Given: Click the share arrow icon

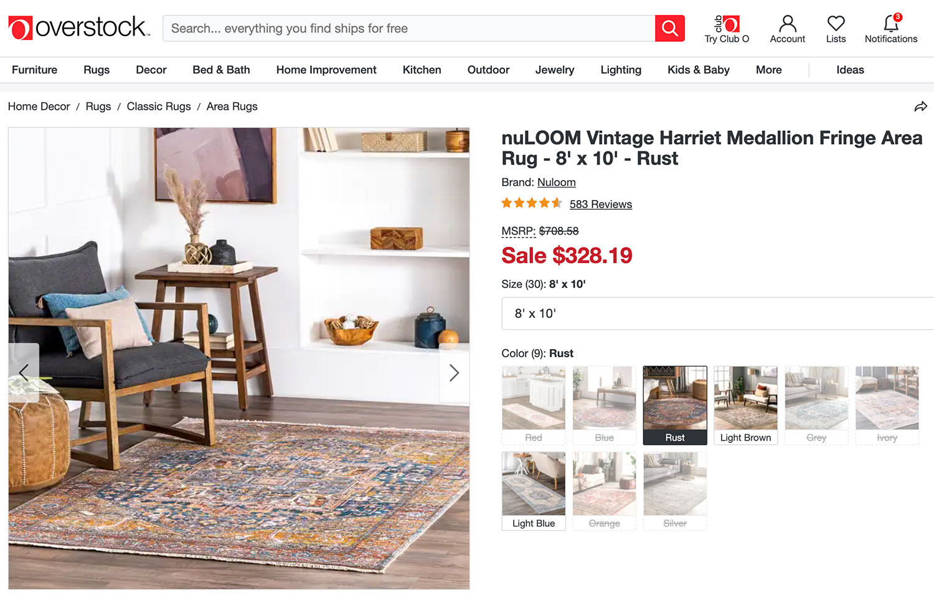Looking at the screenshot, I should [x=920, y=107].
